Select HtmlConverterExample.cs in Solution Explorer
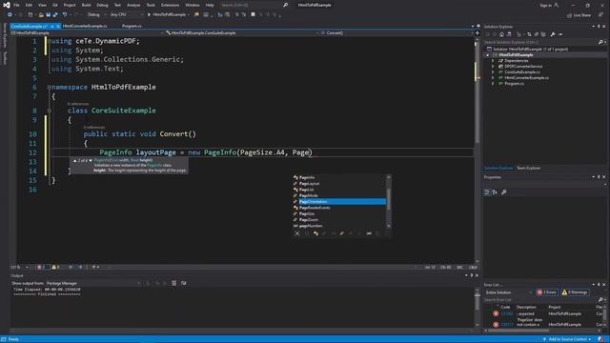The width and height of the screenshot is (610, 343). pyautogui.click(x=526, y=78)
